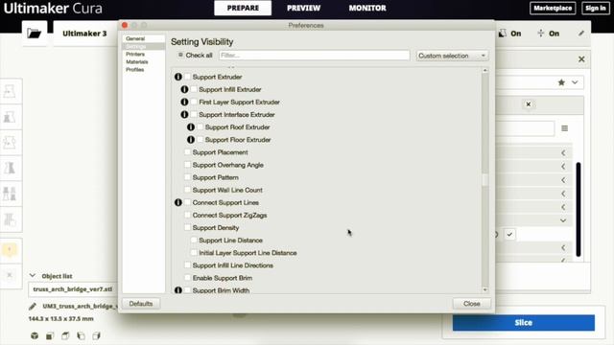Toggle the Check all checkbox
The width and height of the screenshot is (614, 345).
pyautogui.click(x=180, y=56)
